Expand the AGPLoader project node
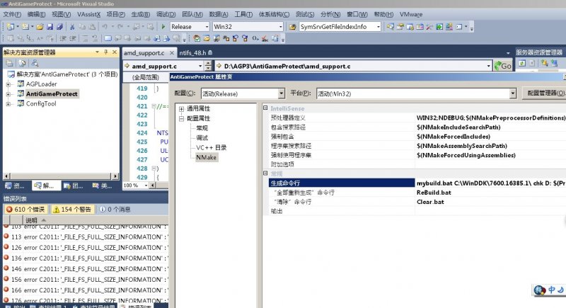Viewport: 566px width, 308px height. pos(8,84)
